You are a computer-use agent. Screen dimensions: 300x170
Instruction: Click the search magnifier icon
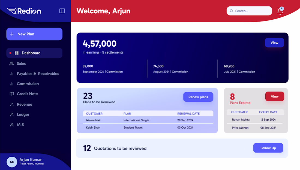(x=231, y=11)
